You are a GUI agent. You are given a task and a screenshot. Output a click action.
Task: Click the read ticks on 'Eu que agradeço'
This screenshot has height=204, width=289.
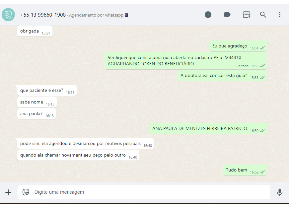(262, 48)
